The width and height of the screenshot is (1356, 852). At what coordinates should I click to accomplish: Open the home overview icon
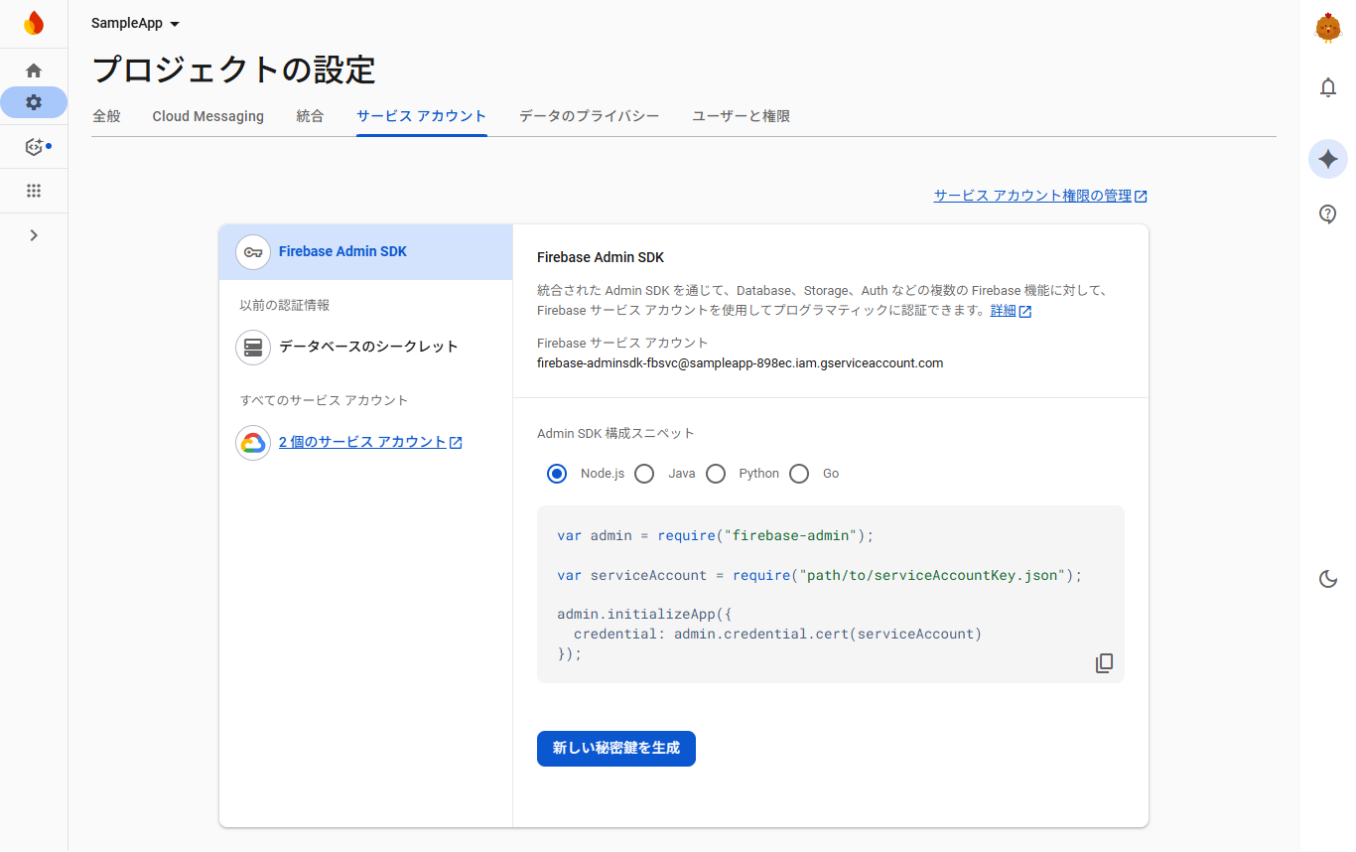34,71
